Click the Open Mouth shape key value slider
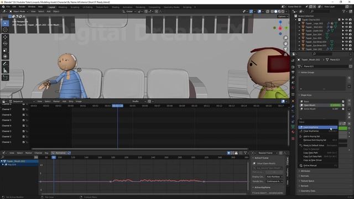Image resolution: width=354 pixels, height=199 pixels. (x=335, y=105)
